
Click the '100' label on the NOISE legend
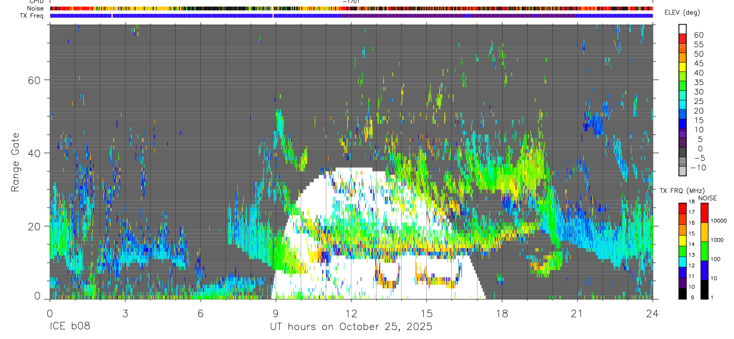point(717,259)
